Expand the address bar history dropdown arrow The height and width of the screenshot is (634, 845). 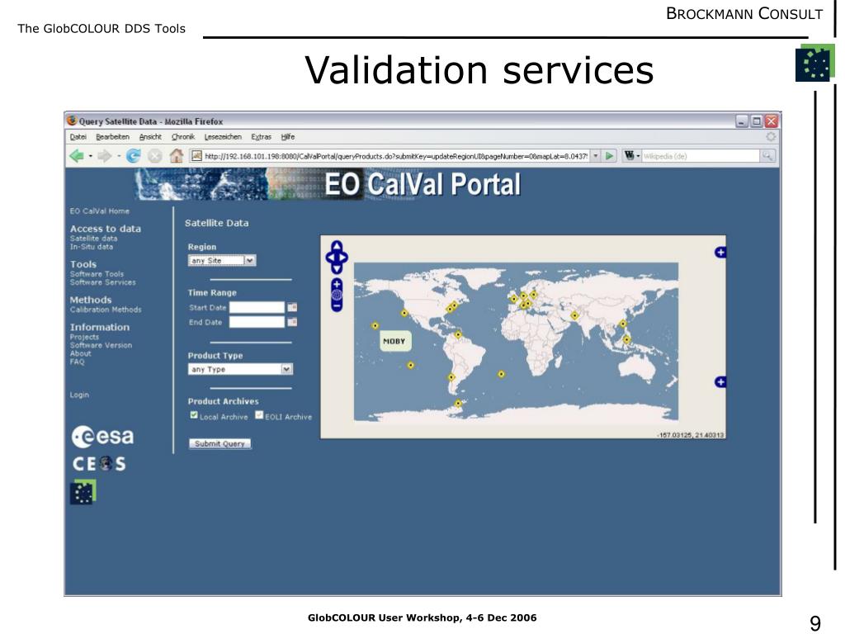click(596, 156)
